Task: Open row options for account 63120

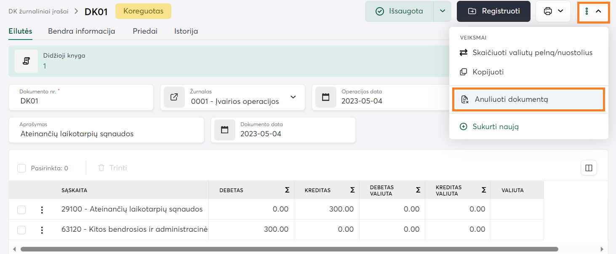Action: 42,230
